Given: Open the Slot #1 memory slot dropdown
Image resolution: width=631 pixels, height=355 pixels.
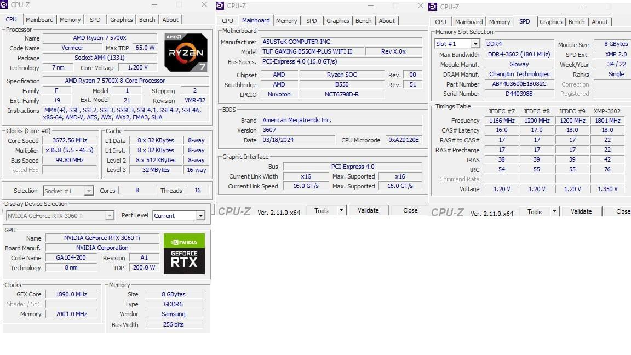Looking at the screenshot, I should coord(457,44).
